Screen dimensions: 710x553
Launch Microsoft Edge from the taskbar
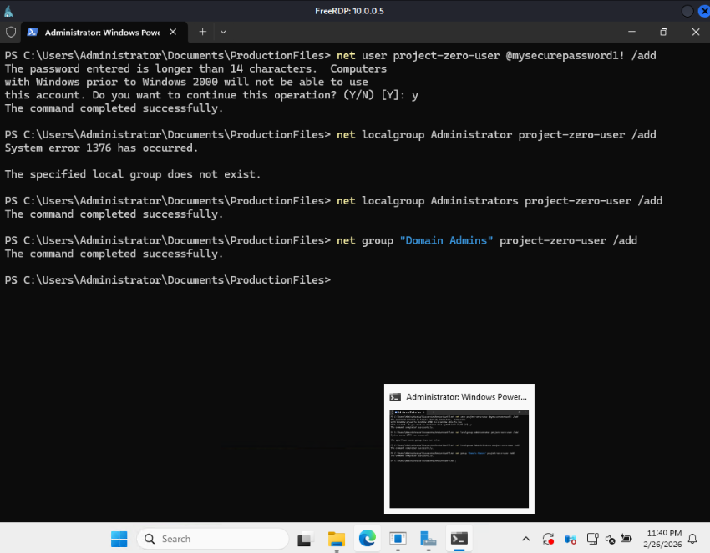pyautogui.click(x=368, y=539)
